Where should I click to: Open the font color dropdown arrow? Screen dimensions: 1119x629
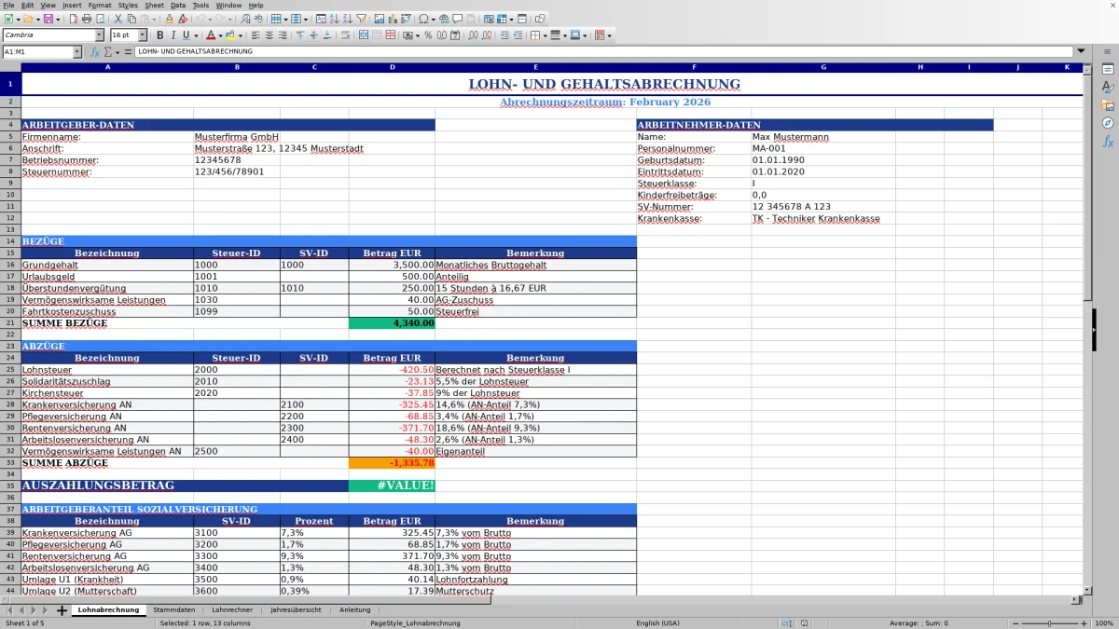click(219, 35)
